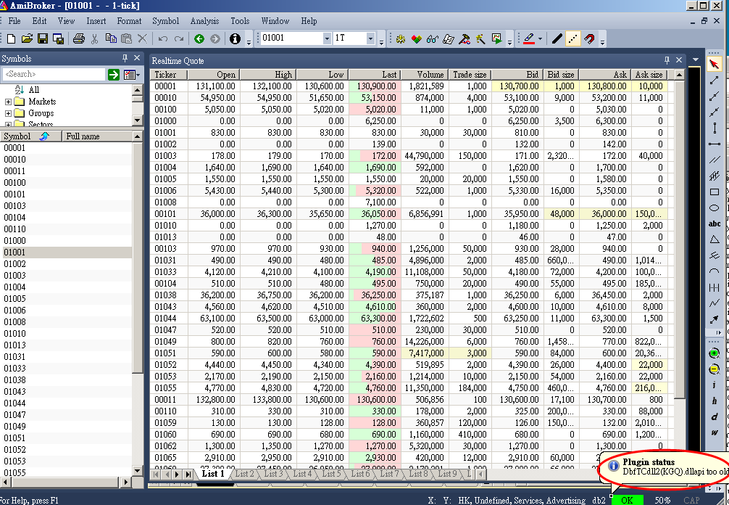Click the yellow zoom out magnifier

click(x=714, y=369)
